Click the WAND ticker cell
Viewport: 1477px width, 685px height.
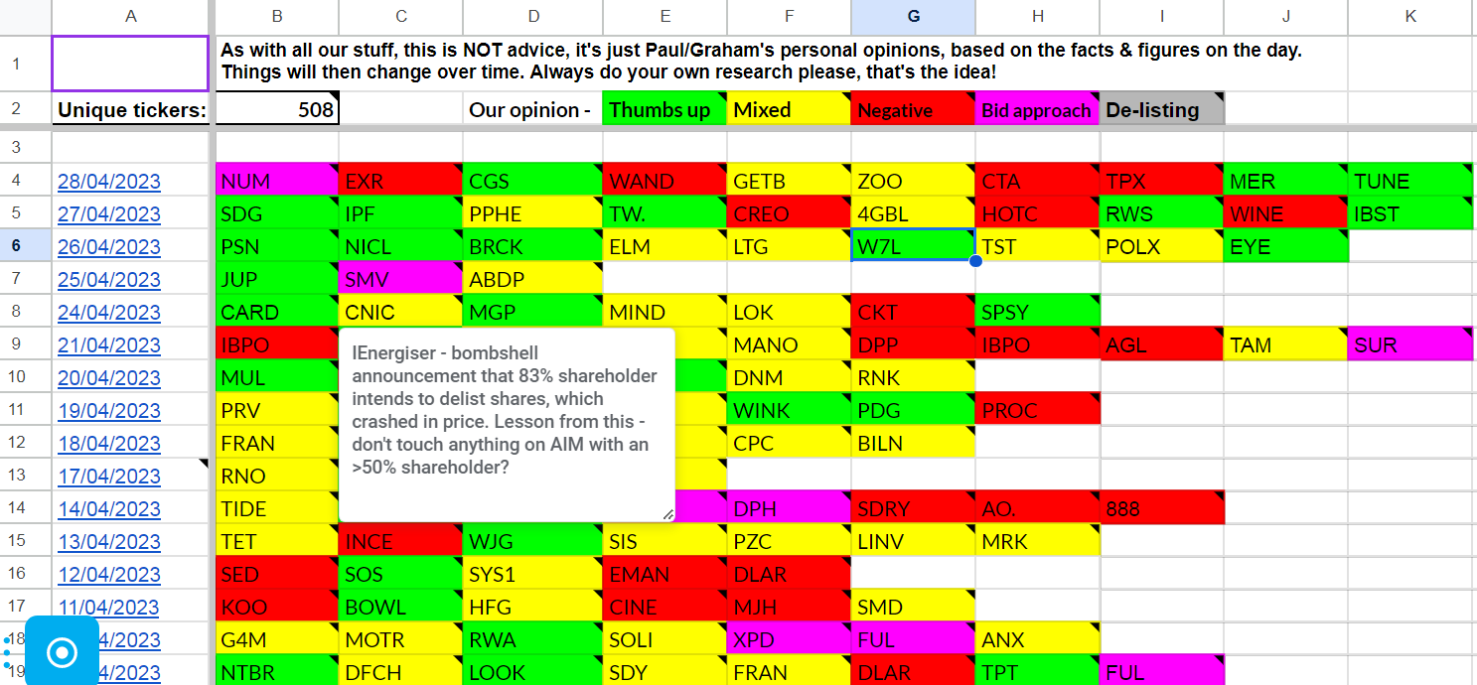tap(665, 181)
